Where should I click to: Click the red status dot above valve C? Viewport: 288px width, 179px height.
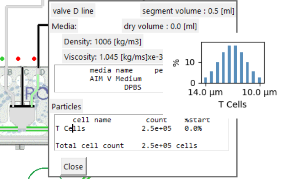pyautogui.click(x=18, y=58)
